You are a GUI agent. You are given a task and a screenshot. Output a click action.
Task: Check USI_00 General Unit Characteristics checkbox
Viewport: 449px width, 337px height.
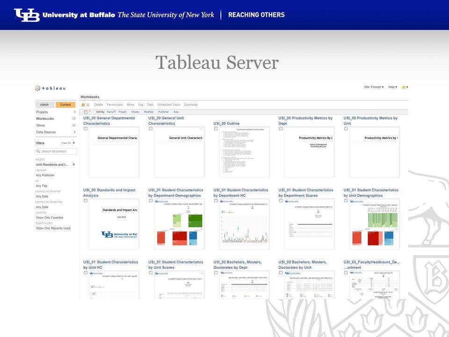[150, 129]
